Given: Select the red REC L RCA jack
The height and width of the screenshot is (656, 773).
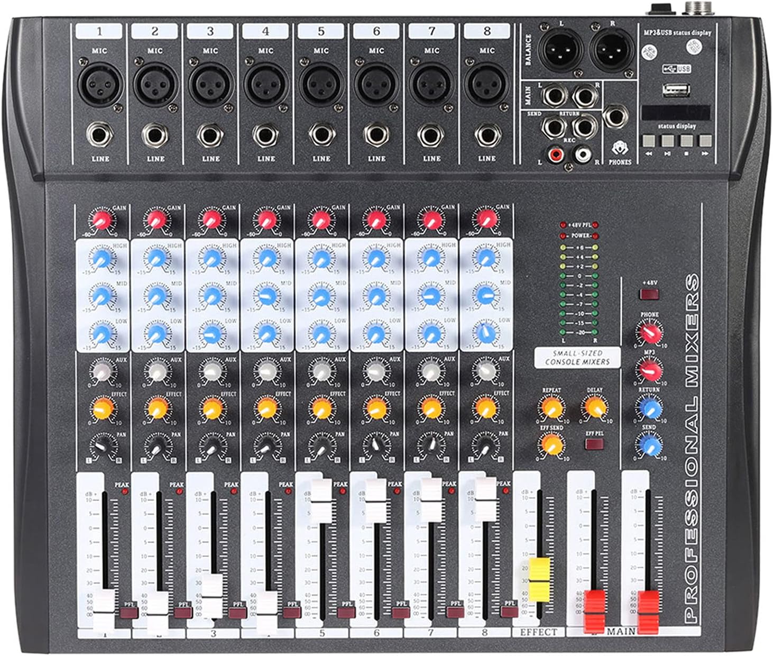Looking at the screenshot, I should point(556,154).
